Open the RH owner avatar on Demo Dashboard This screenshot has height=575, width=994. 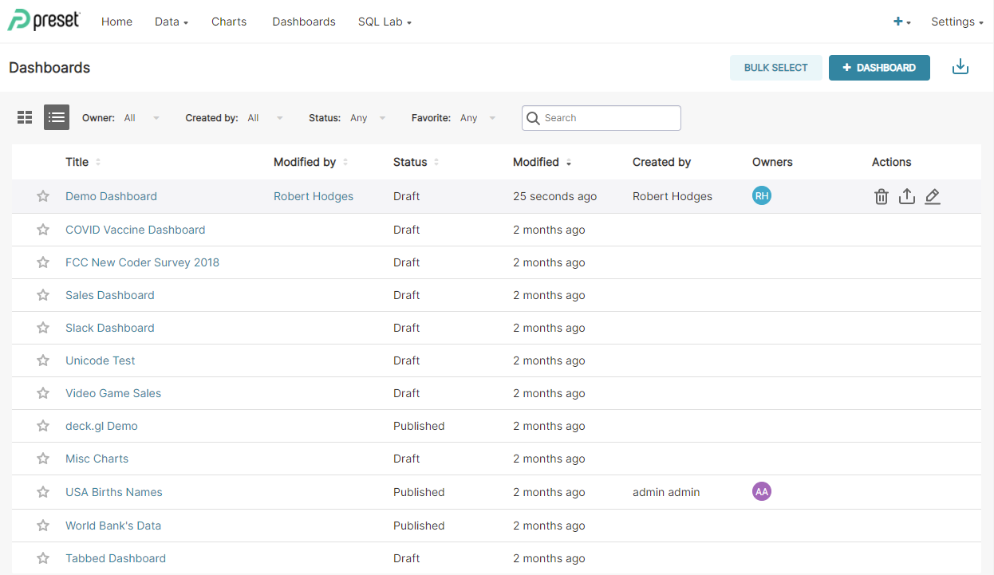click(762, 195)
